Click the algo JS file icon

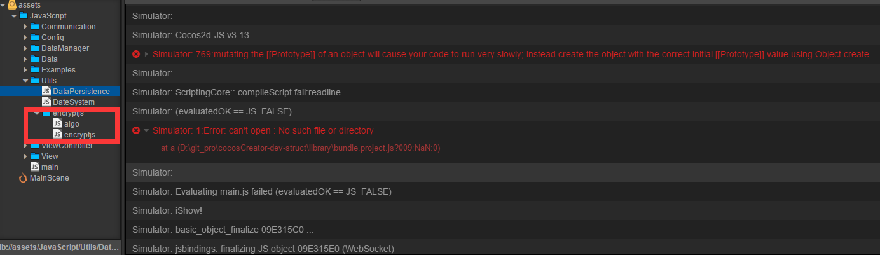[x=57, y=124]
